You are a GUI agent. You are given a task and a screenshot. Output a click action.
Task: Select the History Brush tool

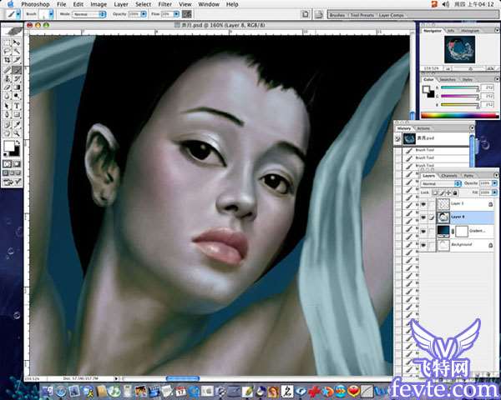(17, 78)
